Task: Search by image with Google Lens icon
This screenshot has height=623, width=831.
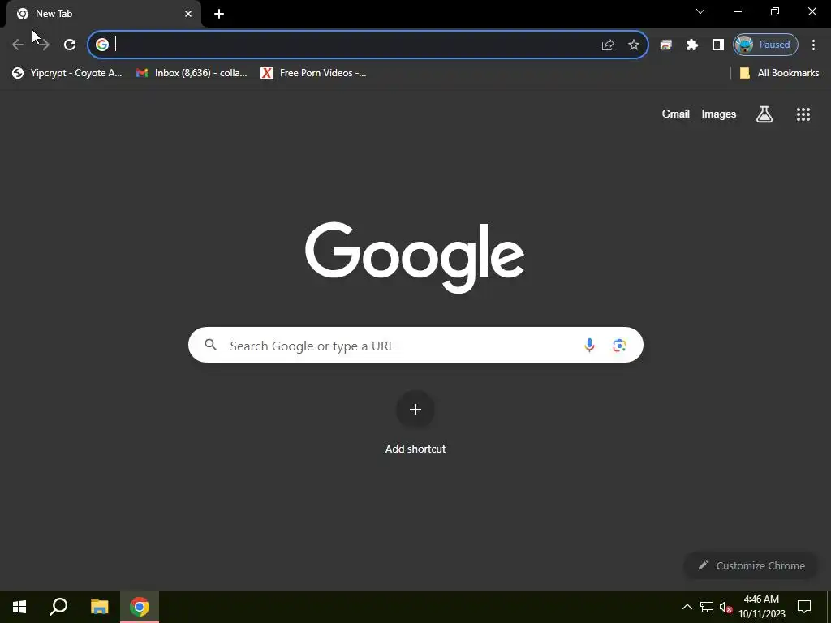Action: coord(619,346)
